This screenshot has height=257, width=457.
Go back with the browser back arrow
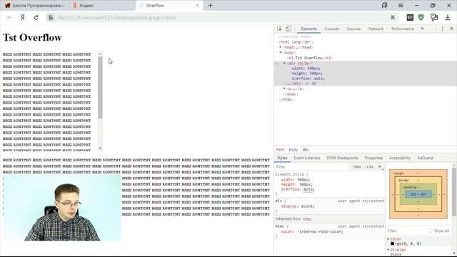[9, 17]
